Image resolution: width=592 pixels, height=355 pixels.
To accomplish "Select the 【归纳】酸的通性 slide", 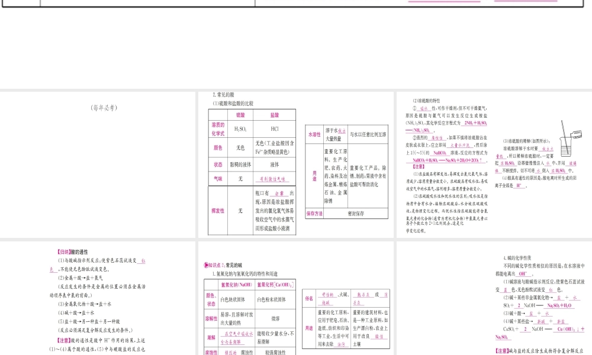I will pyautogui.click(x=98, y=299).
